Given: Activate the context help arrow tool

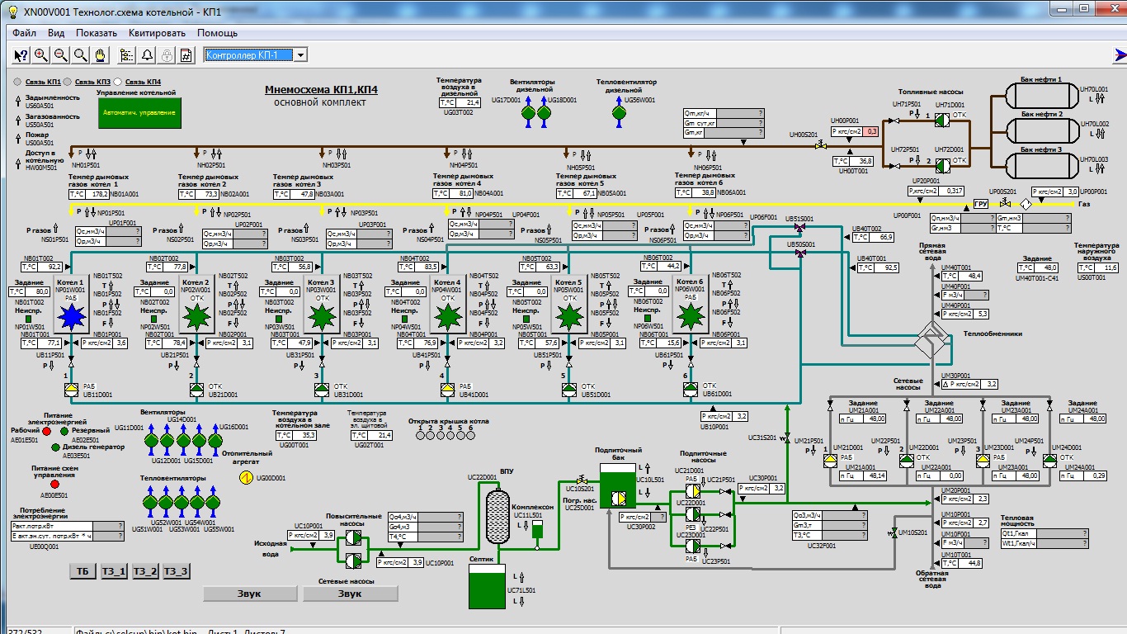Looking at the screenshot, I should tap(21, 55).
